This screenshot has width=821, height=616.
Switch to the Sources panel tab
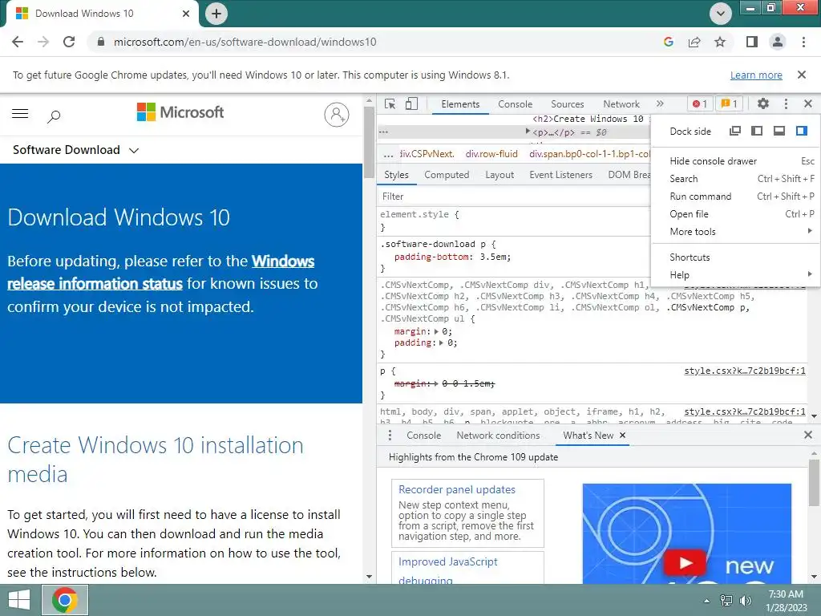pos(567,103)
